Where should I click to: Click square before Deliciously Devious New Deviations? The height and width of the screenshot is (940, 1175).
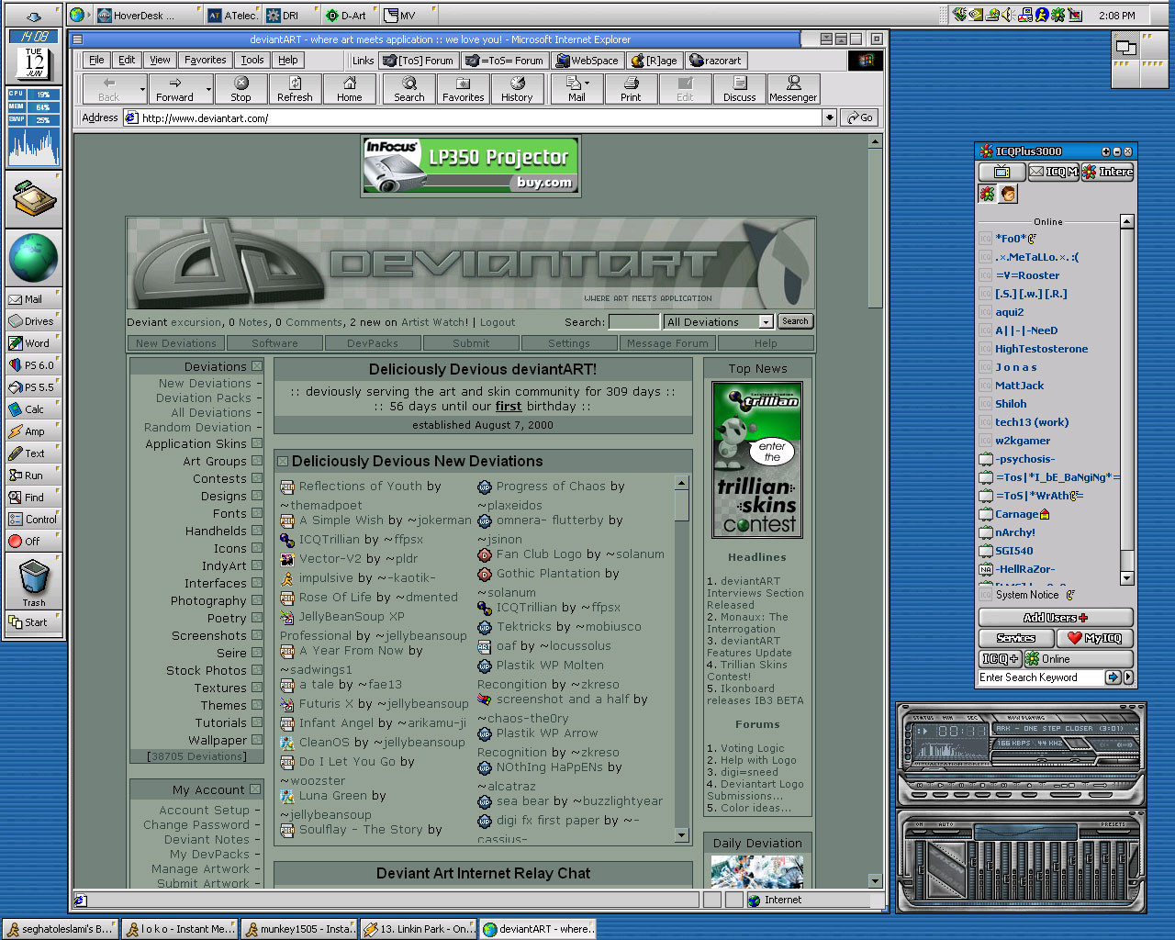point(284,463)
